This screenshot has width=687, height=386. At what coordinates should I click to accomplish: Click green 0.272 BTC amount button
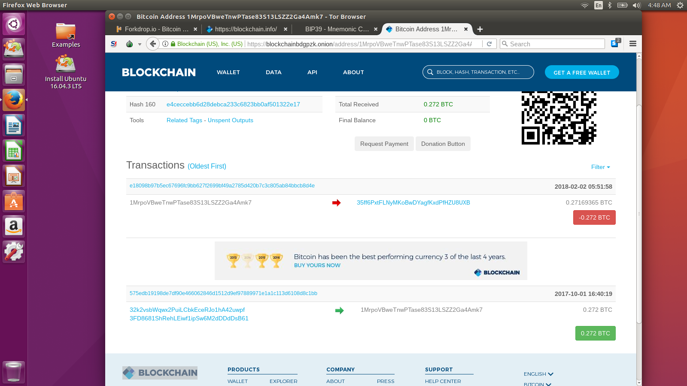coord(596,333)
